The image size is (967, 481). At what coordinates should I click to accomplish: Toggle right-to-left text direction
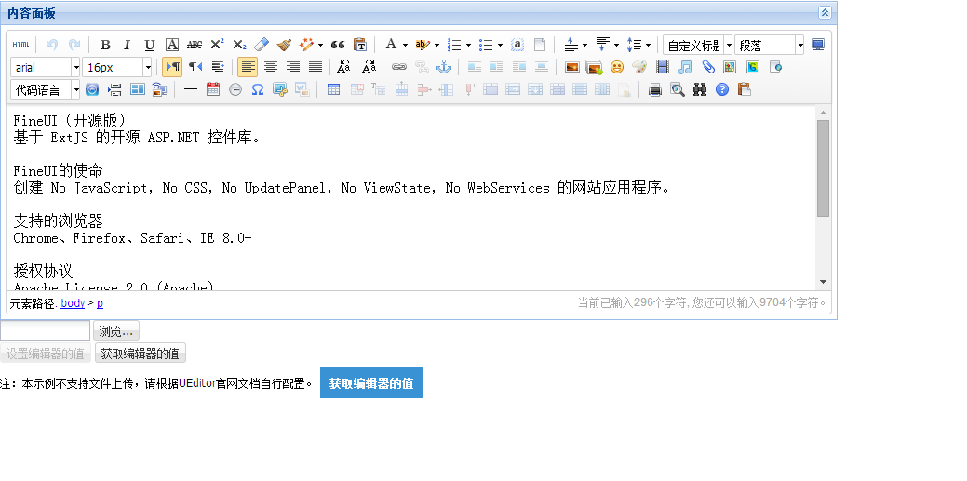point(195,67)
